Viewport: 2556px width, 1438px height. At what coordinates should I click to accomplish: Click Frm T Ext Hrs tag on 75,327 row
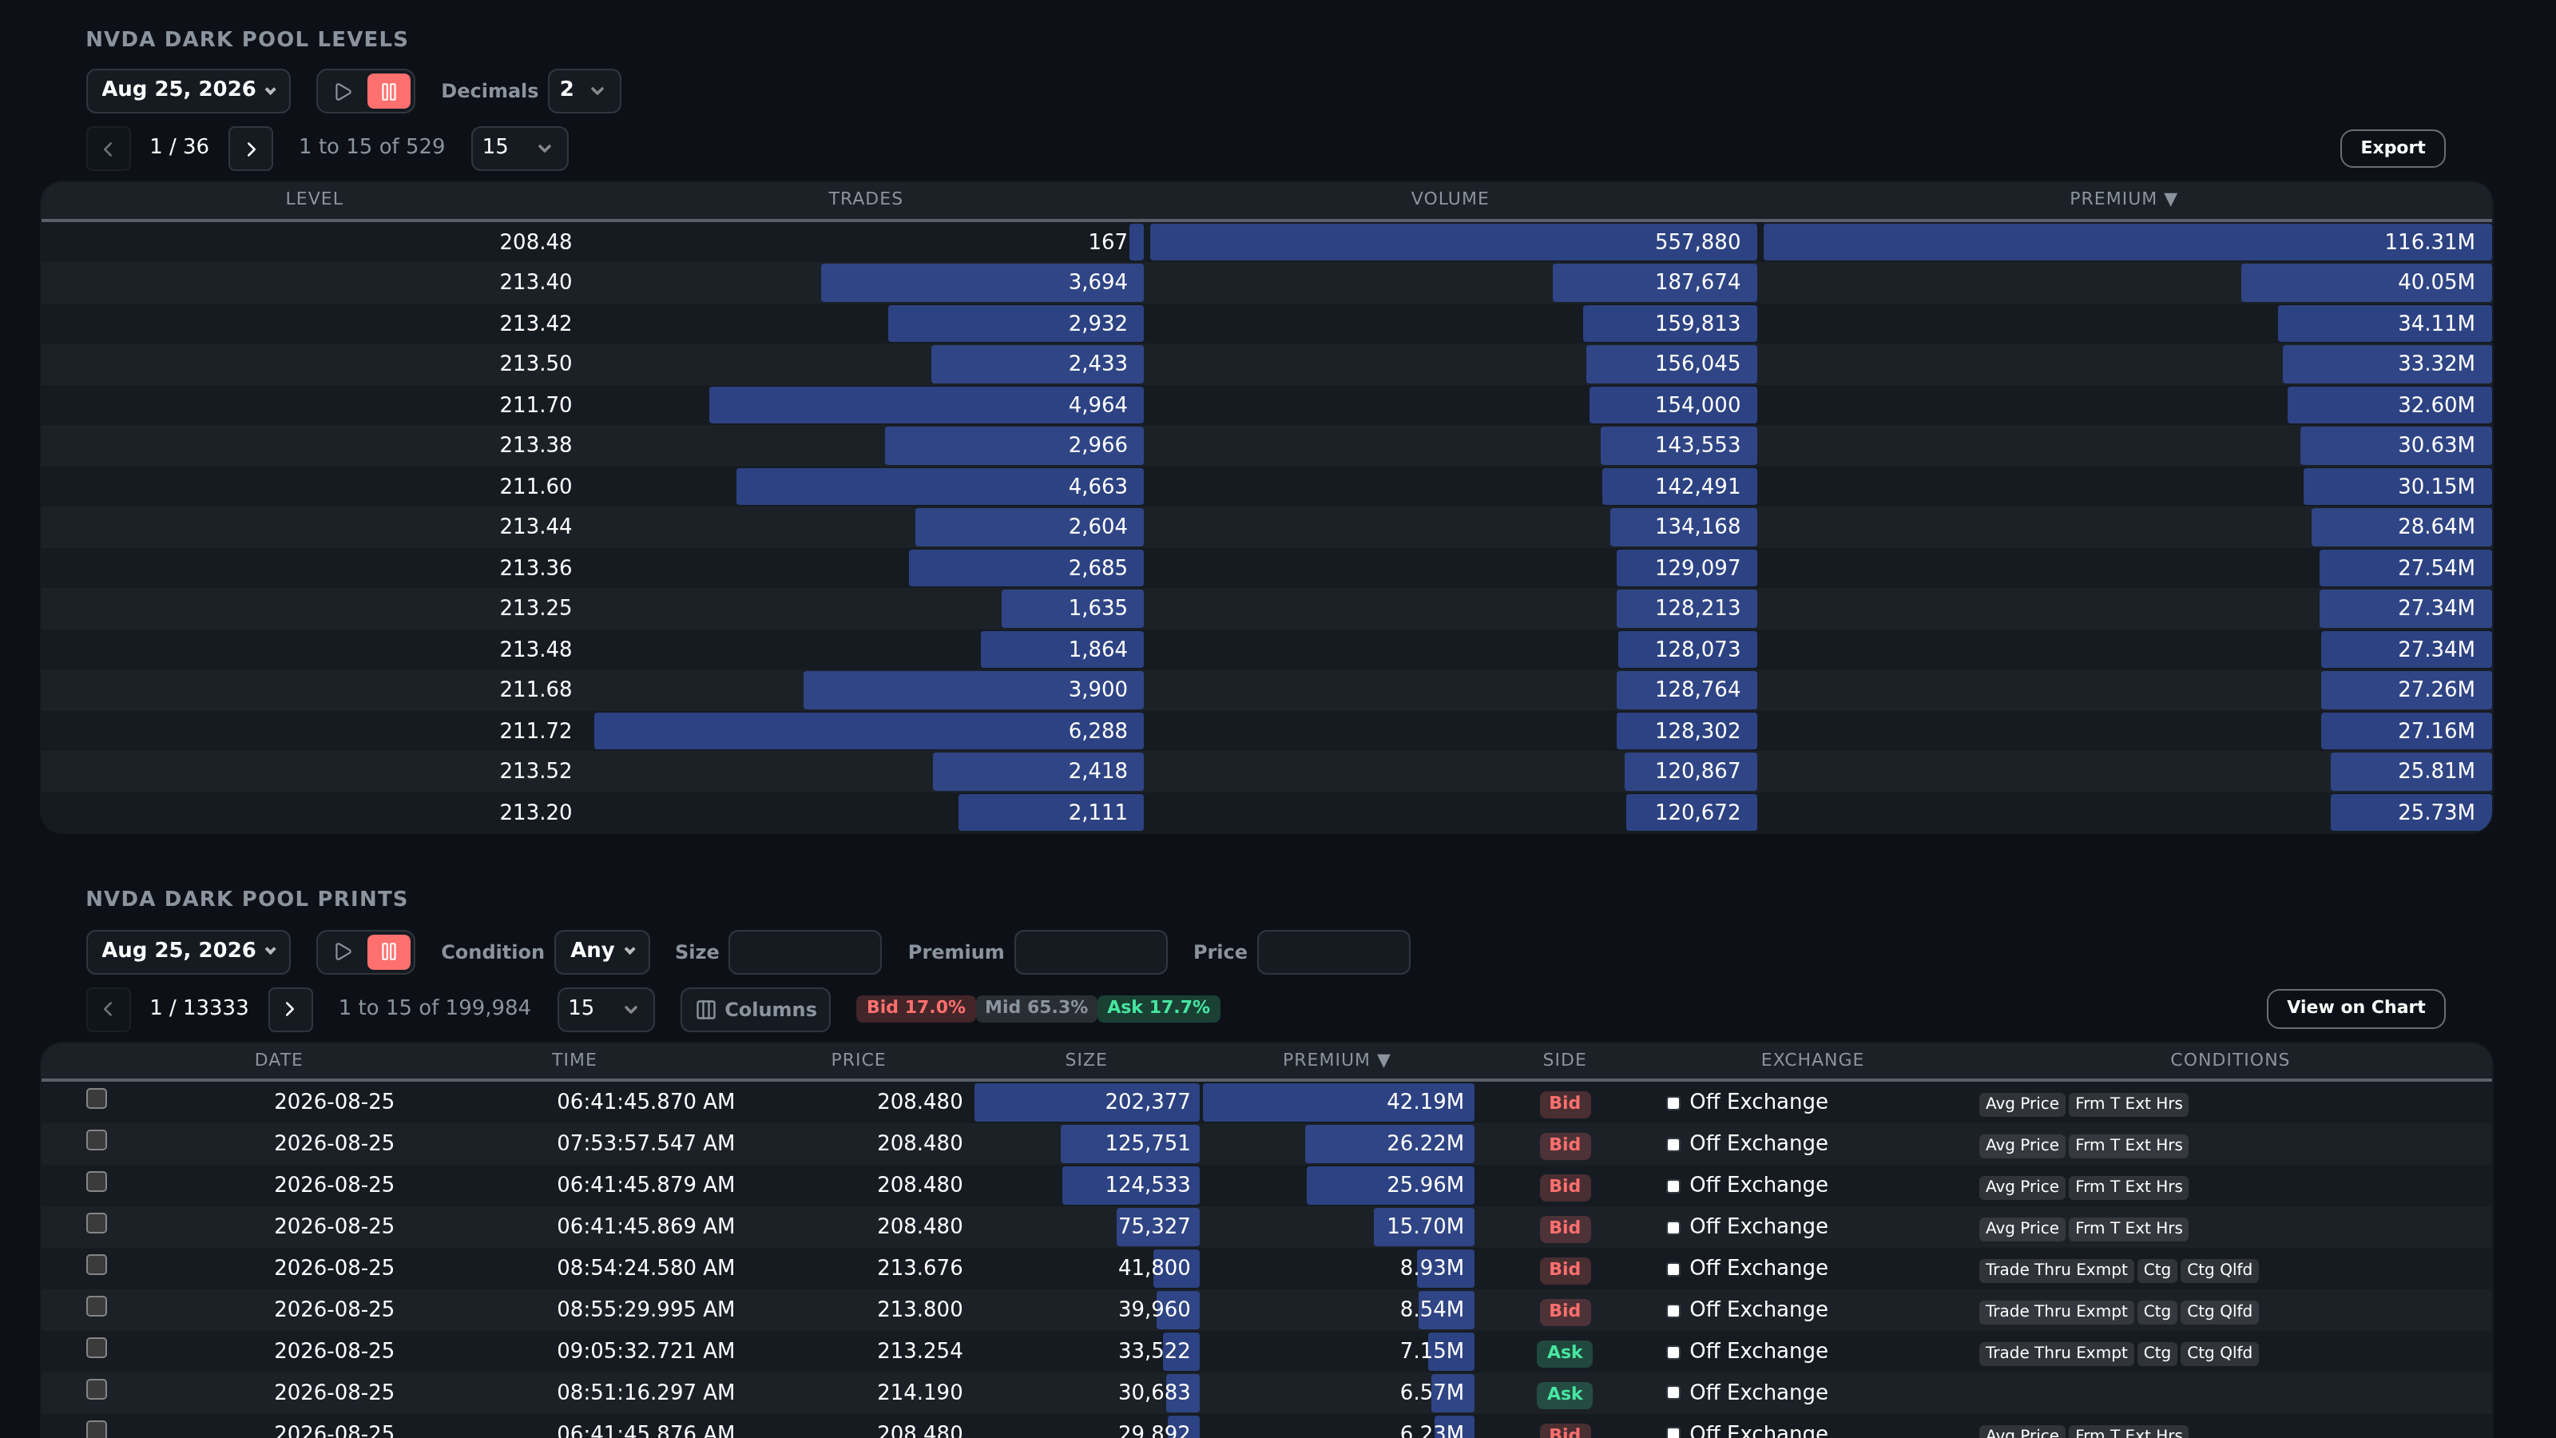(x=2129, y=1228)
